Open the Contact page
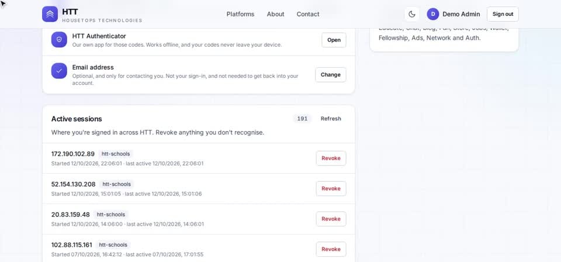The image size is (561, 262). coord(308,14)
